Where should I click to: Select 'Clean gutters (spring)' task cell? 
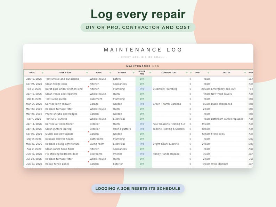tap(66, 129)
